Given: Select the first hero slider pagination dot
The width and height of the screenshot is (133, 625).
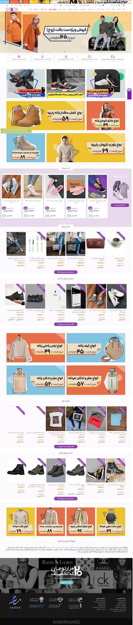Looking at the screenshot, I should tap(63, 52).
